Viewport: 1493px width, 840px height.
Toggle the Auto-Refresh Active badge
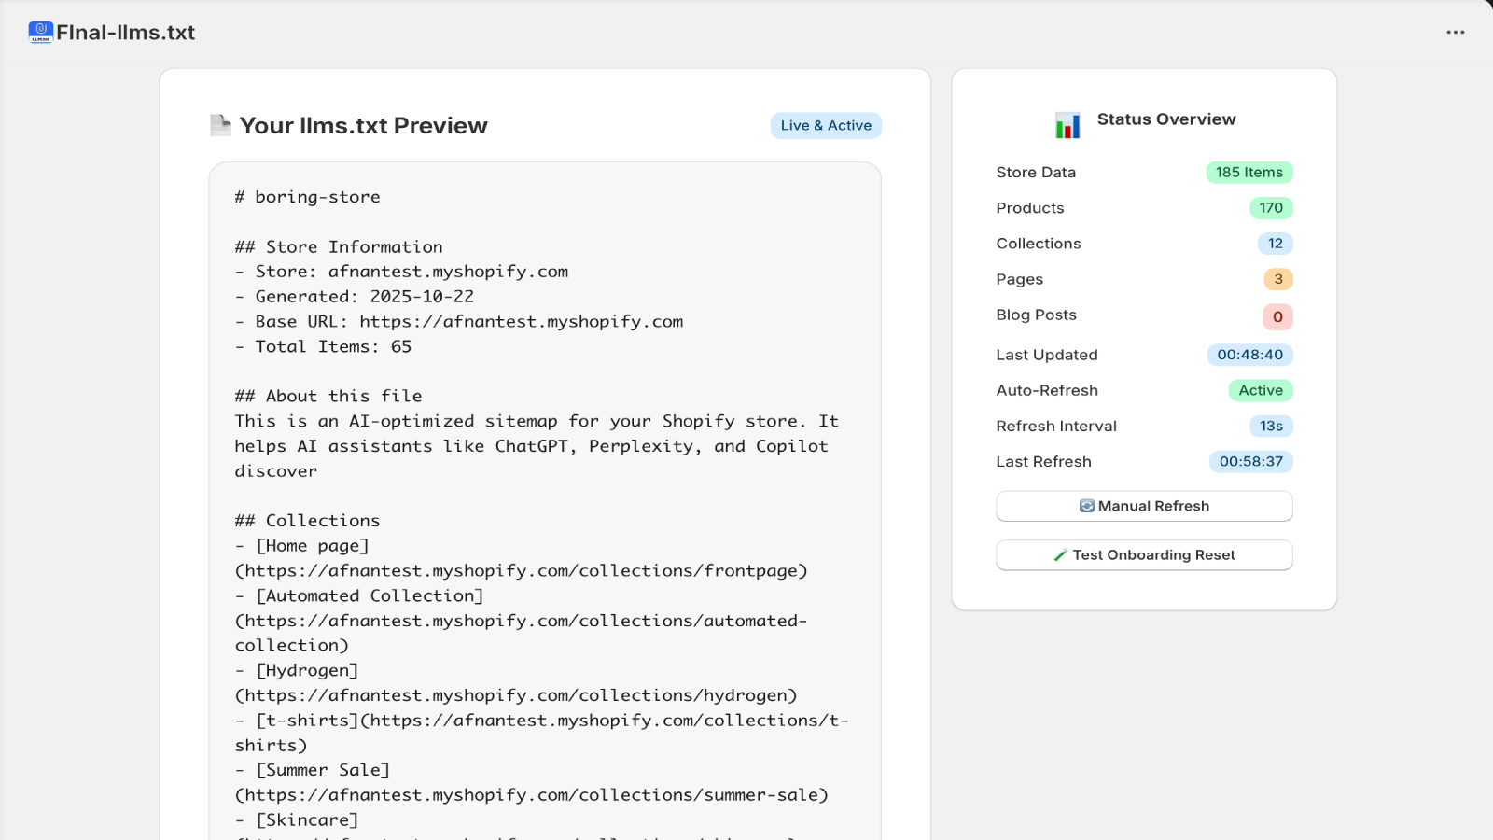click(x=1261, y=390)
